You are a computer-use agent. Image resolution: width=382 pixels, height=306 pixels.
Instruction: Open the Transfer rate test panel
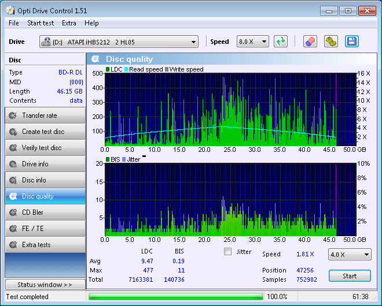45,115
